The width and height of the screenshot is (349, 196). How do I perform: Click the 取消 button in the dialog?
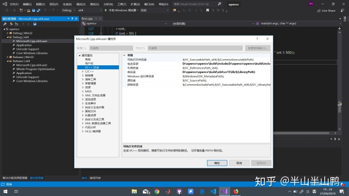tap(239, 163)
